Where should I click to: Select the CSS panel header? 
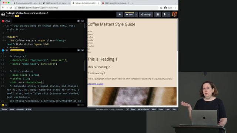pos(5,50)
